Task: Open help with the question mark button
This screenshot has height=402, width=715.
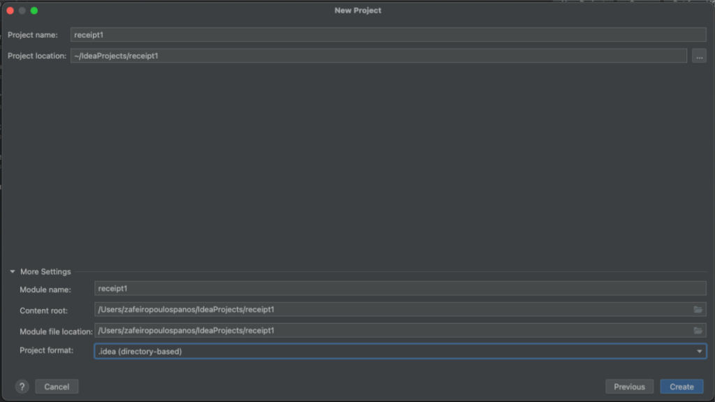Action: click(x=22, y=387)
